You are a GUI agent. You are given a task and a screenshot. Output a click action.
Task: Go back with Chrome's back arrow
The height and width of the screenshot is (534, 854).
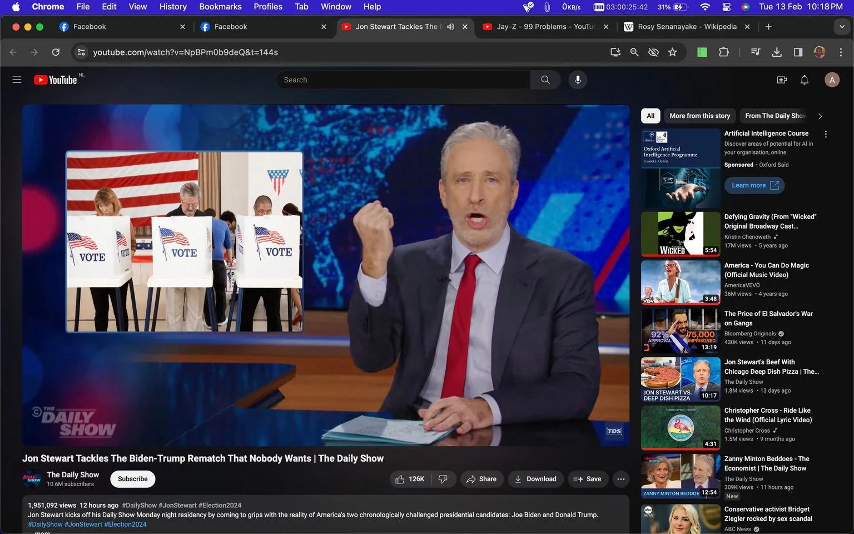(13, 52)
